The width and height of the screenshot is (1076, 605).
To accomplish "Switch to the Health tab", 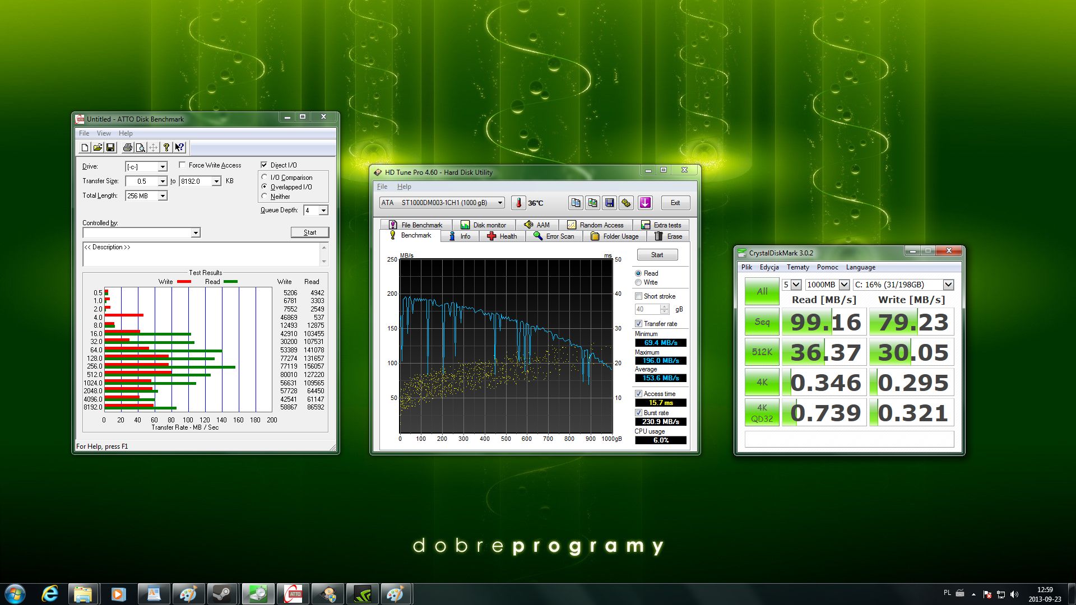I will click(502, 236).
